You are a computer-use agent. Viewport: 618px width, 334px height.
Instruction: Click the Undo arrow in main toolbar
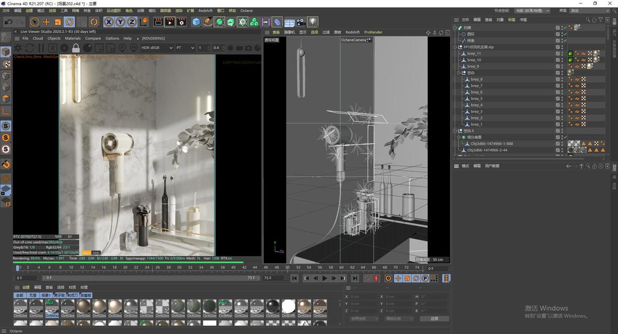click(8, 22)
